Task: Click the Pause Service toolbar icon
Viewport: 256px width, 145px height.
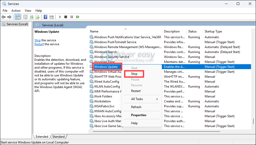Action: tap(72, 17)
